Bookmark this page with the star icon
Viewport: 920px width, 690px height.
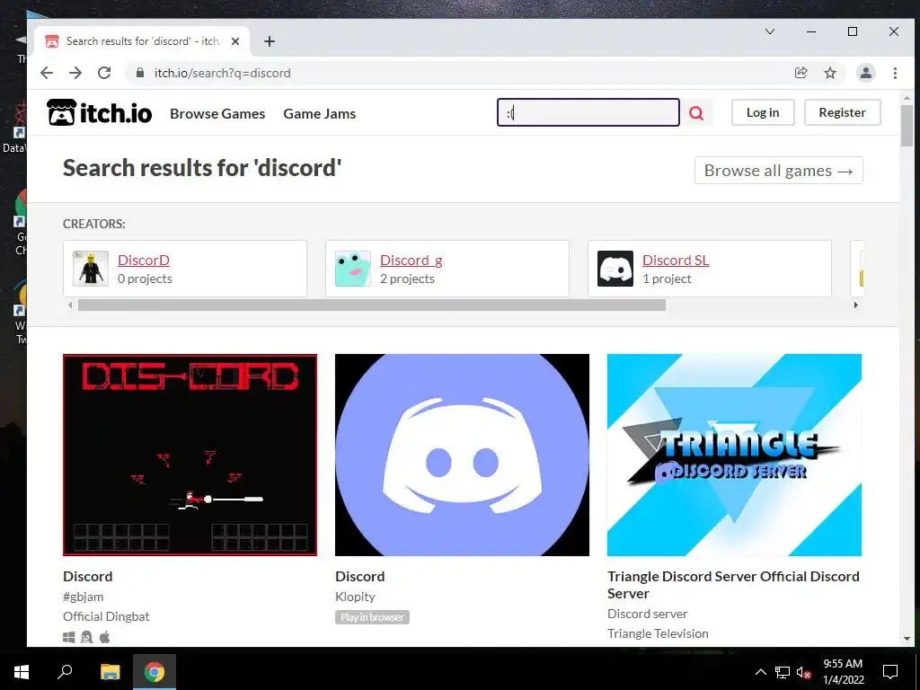[x=829, y=73]
